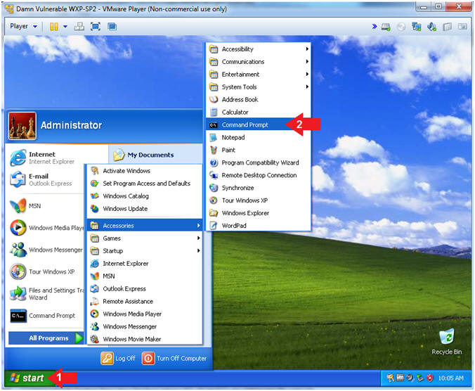Click the Windows start button
The height and width of the screenshot is (391, 475).
point(28,378)
